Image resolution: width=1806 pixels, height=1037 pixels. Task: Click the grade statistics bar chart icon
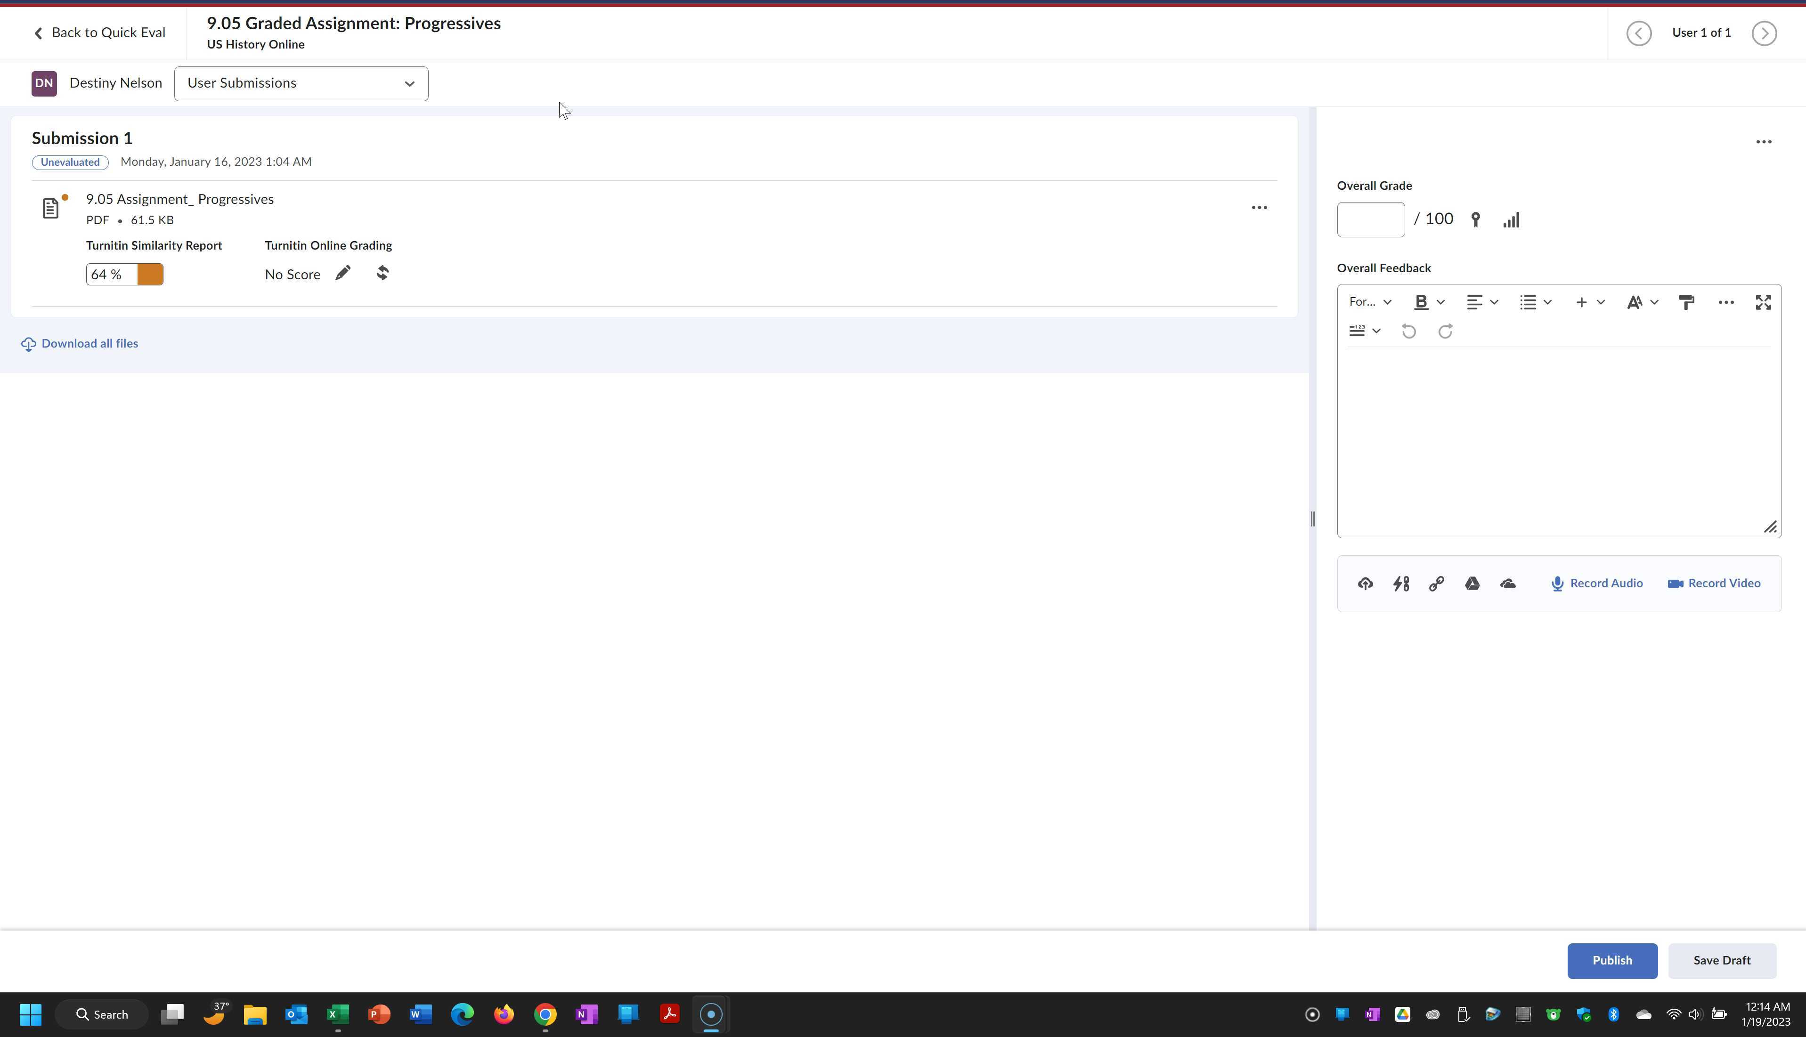(x=1511, y=220)
